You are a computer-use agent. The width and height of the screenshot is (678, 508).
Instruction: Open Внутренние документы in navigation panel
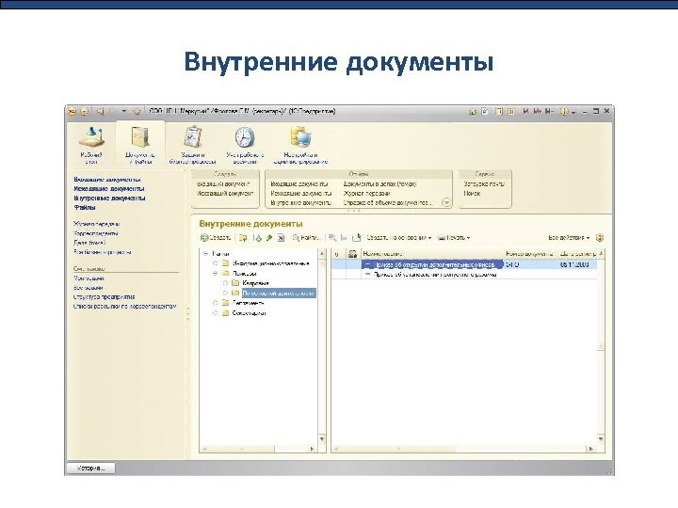(109, 198)
